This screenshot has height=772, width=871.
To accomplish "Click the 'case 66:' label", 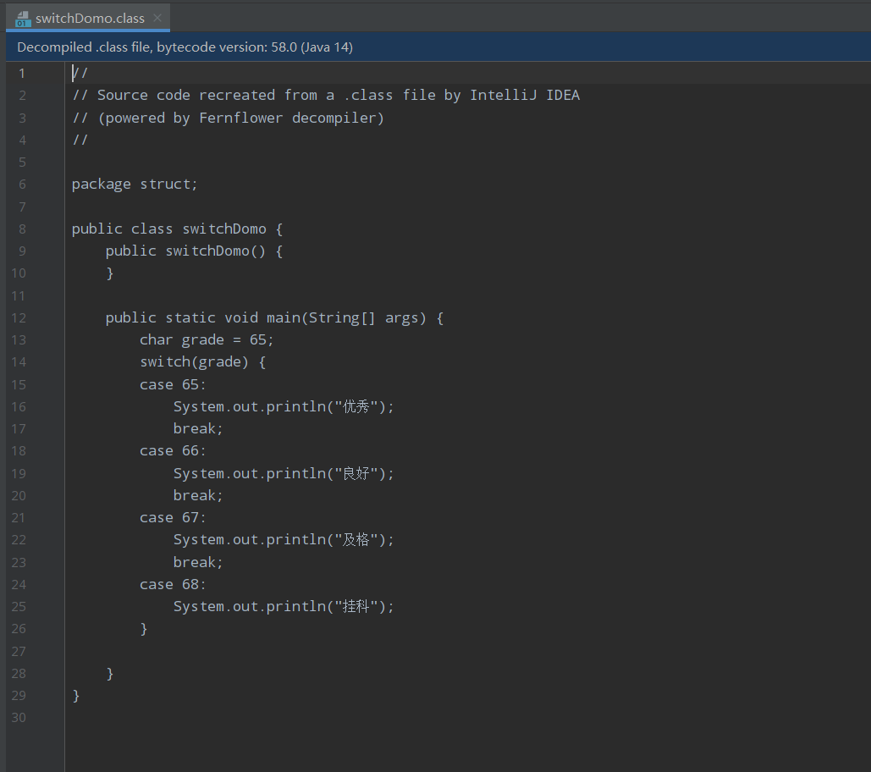I will (173, 451).
